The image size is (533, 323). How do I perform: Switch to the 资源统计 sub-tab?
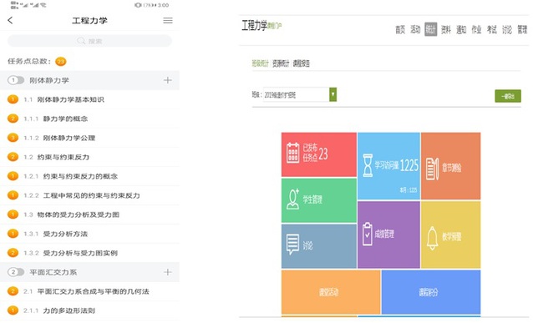click(281, 63)
